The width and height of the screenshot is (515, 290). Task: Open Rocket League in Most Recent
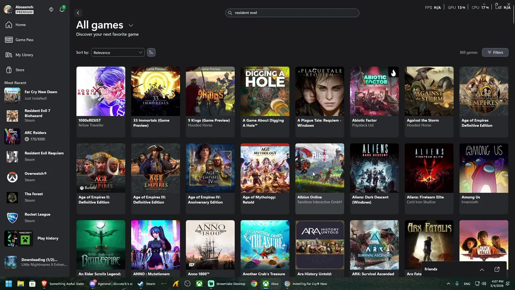pos(35,217)
